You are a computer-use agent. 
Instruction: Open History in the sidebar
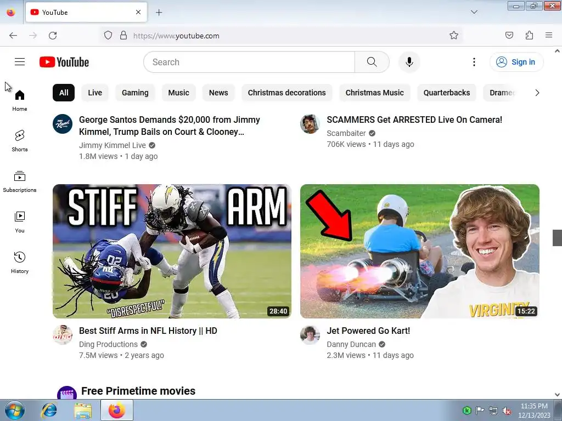point(20,263)
